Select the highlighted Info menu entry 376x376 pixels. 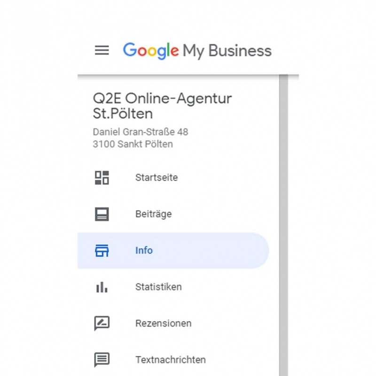(173, 251)
